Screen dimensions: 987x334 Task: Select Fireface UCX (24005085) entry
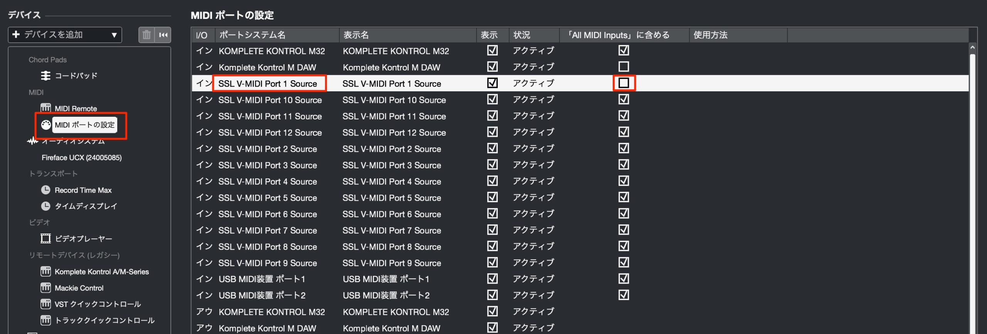tap(82, 158)
